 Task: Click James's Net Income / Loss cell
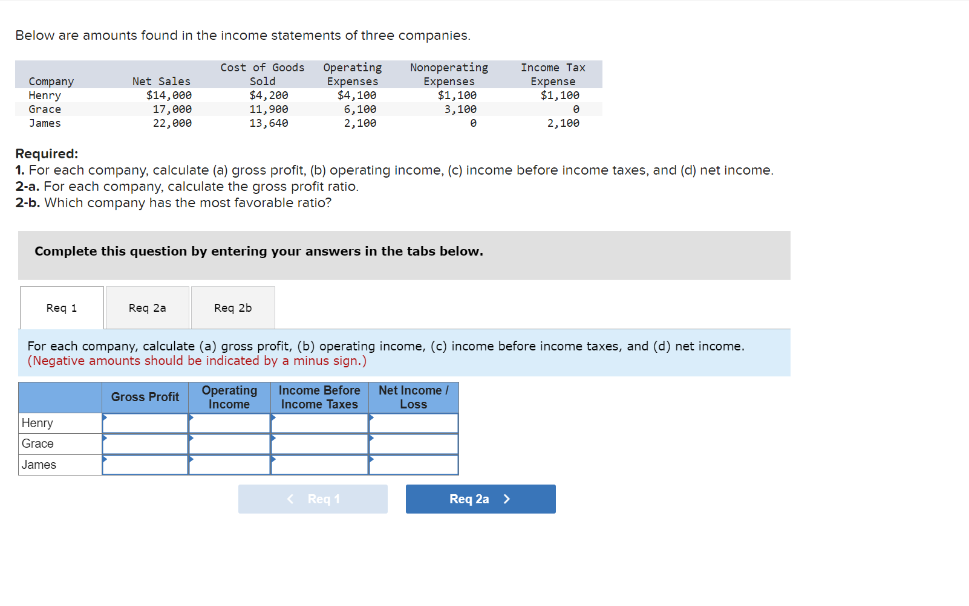click(x=414, y=465)
